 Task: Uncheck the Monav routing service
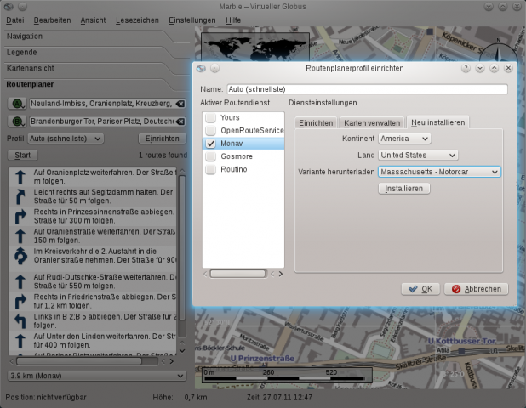[x=210, y=144]
